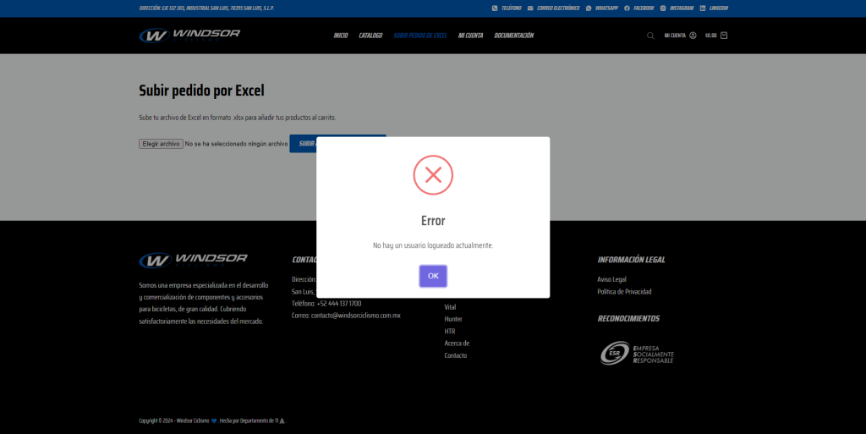Click the ESR Empresa Socialmente Responsable badge

(637, 353)
